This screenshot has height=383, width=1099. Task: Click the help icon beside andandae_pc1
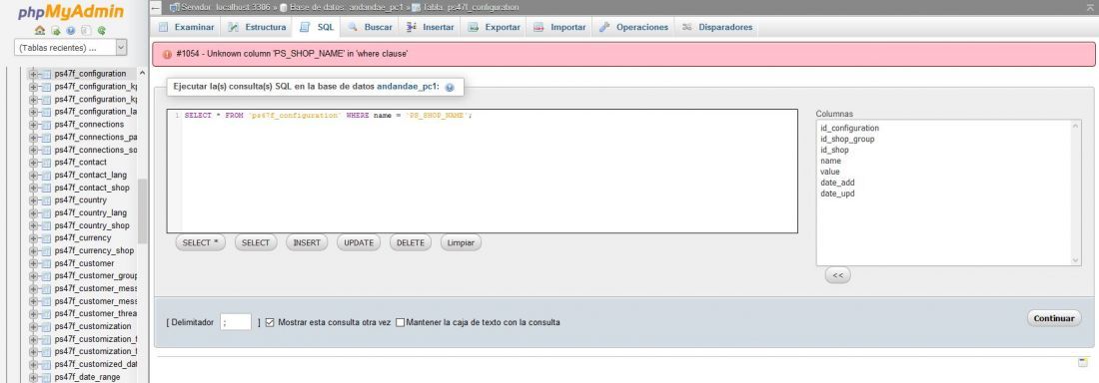(450, 88)
